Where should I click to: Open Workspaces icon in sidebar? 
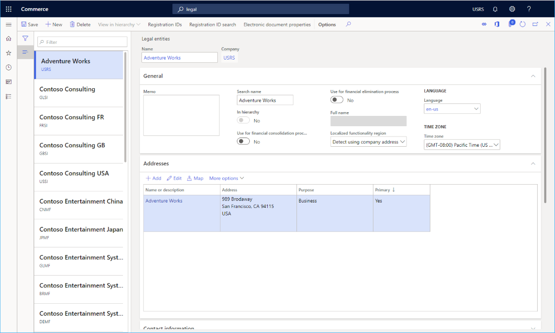pos(9,82)
